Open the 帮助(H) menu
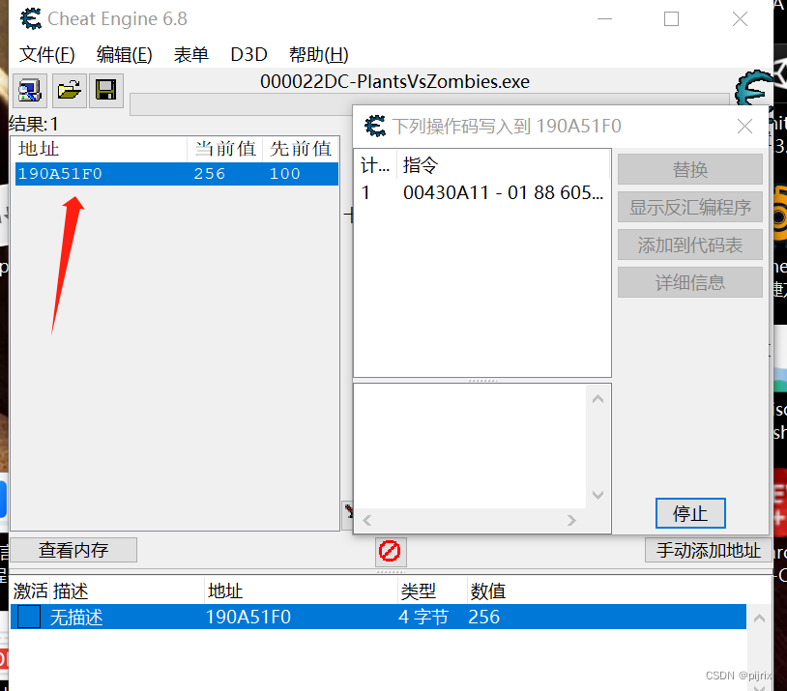Image resolution: width=787 pixels, height=691 pixels. pyautogui.click(x=319, y=54)
